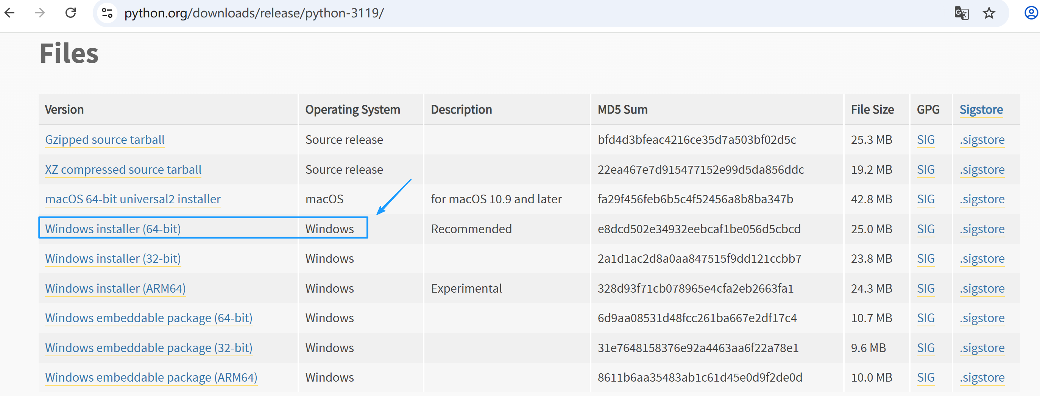Download Windows installer (64-bit)
The image size is (1040, 396).
pos(113,229)
